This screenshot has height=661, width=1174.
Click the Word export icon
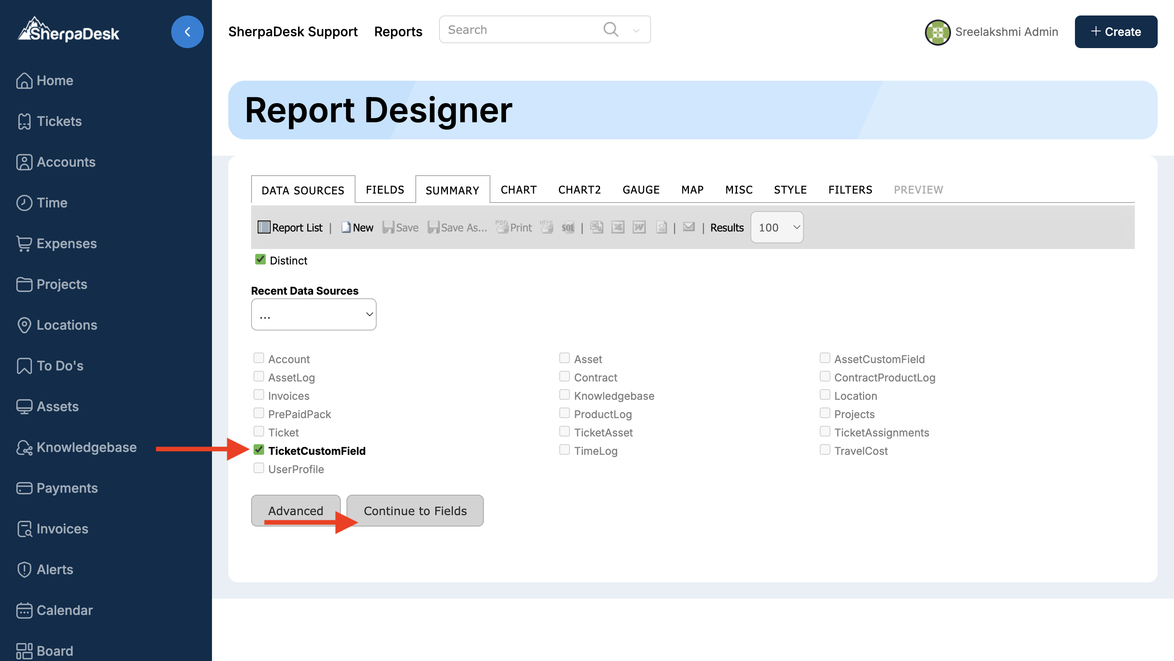click(639, 227)
